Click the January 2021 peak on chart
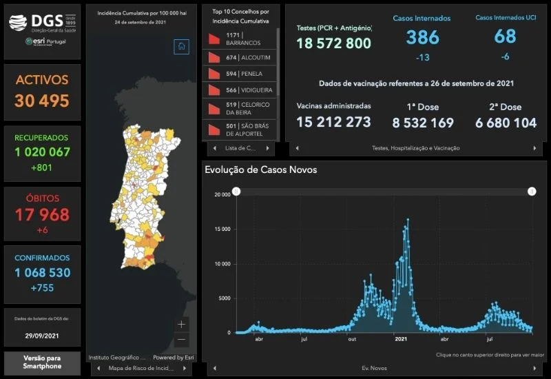 tap(408, 219)
